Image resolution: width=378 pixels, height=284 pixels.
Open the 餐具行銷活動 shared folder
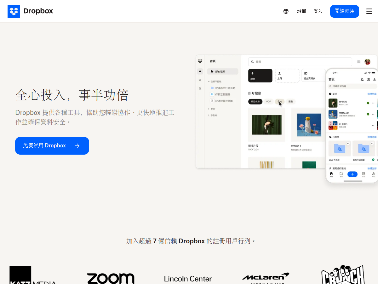(364, 151)
